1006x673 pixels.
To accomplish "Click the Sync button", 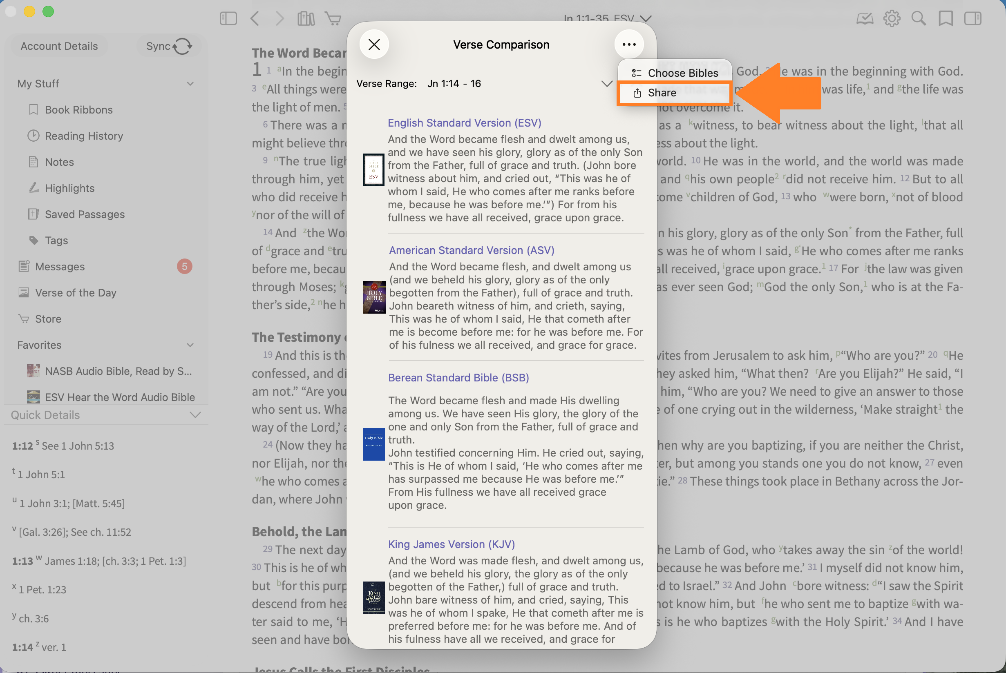I will pyautogui.click(x=169, y=46).
